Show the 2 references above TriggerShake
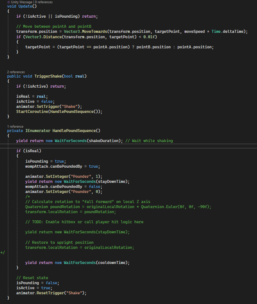Screen dimensions: 257x304 (16, 72)
